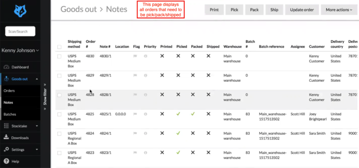
Task: Click the Pack button
Action: (254, 10)
